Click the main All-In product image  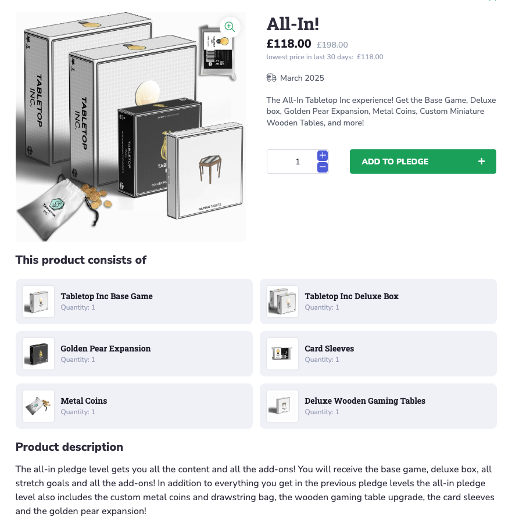[131, 127]
